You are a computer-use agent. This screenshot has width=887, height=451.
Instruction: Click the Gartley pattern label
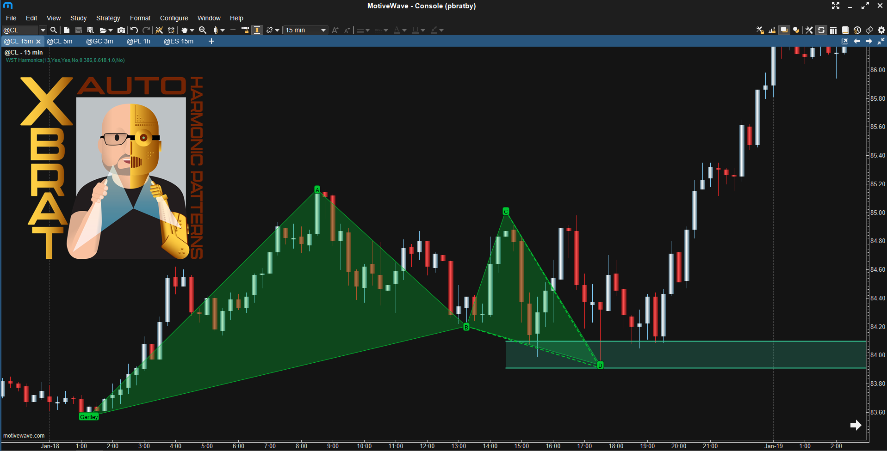tap(89, 417)
